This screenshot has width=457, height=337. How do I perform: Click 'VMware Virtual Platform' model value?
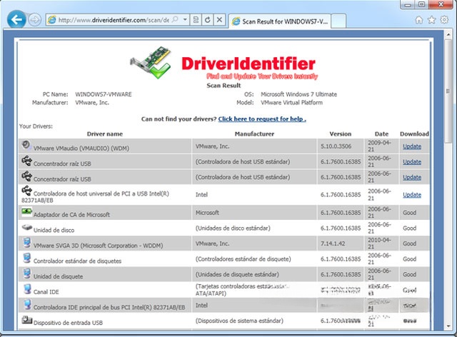[x=291, y=103]
